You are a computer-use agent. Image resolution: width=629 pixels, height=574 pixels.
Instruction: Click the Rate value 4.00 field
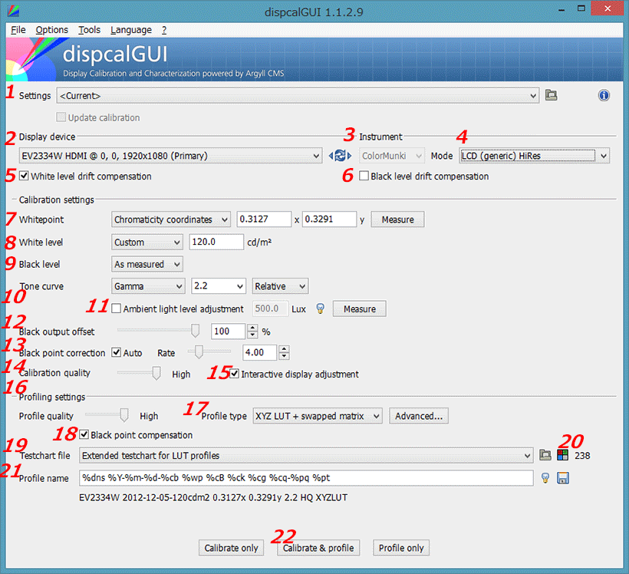pos(259,352)
